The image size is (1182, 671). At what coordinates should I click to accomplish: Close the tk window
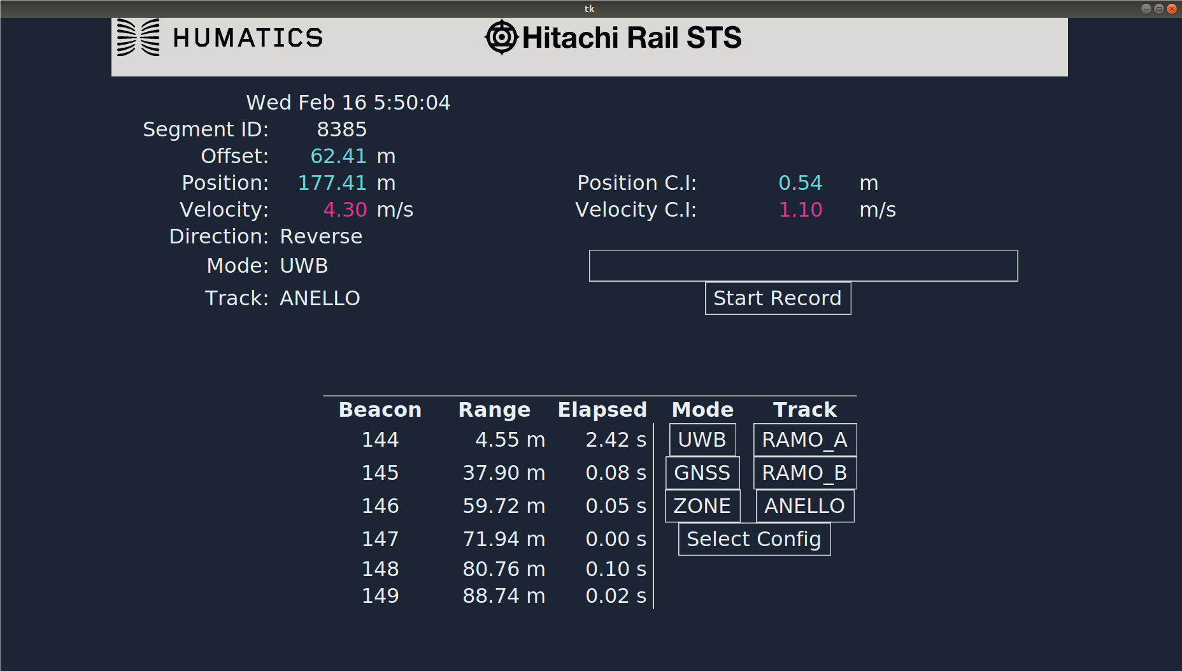[x=1172, y=8]
